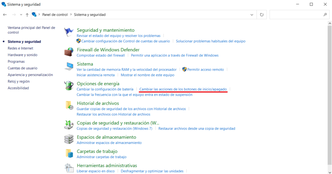The width and height of the screenshot is (332, 174).
Task: Open Historial de archivos heading
Action: click(x=98, y=103)
